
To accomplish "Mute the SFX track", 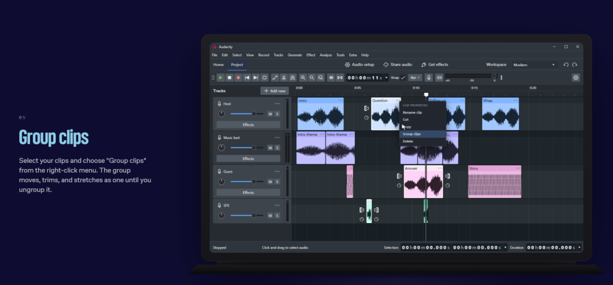I will click(270, 216).
